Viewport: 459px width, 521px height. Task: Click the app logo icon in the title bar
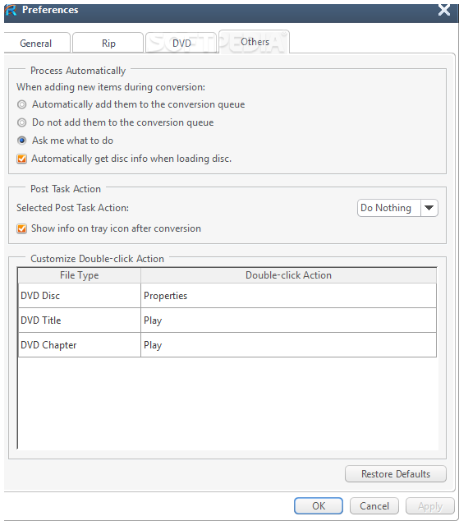click(x=11, y=10)
